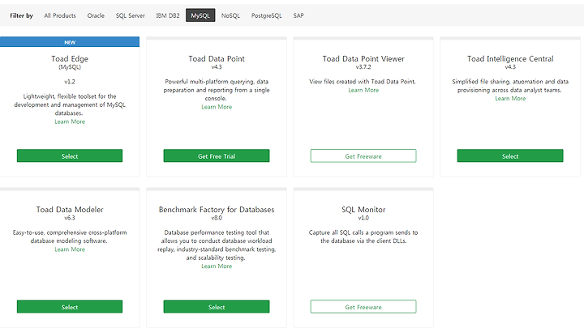Open Learn More under Benchmark Factory
The image size is (584, 332).
[x=217, y=266]
